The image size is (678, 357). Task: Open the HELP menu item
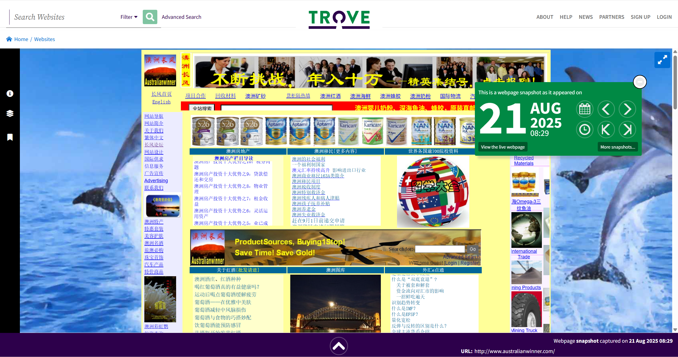pos(566,17)
